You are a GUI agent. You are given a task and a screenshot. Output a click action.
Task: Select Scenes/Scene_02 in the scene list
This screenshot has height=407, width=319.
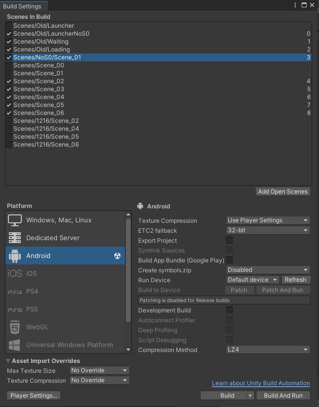click(39, 81)
